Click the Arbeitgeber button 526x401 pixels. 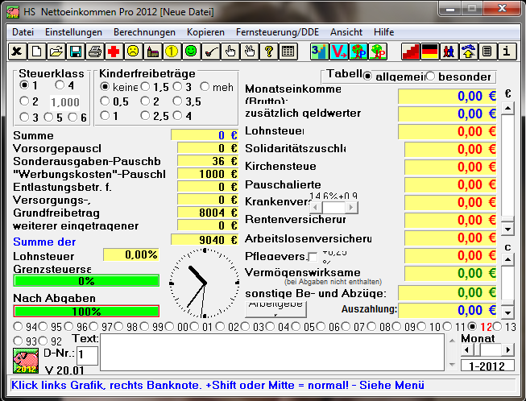tap(276, 307)
